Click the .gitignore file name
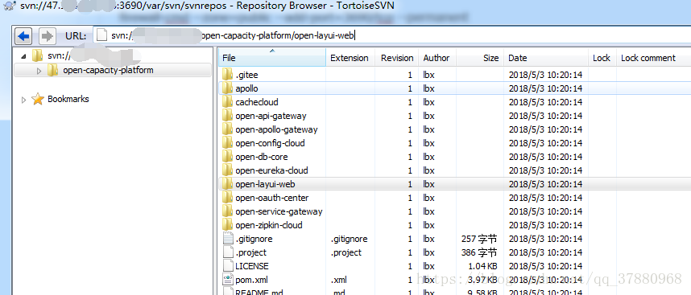The height and width of the screenshot is (295, 691). tap(254, 240)
